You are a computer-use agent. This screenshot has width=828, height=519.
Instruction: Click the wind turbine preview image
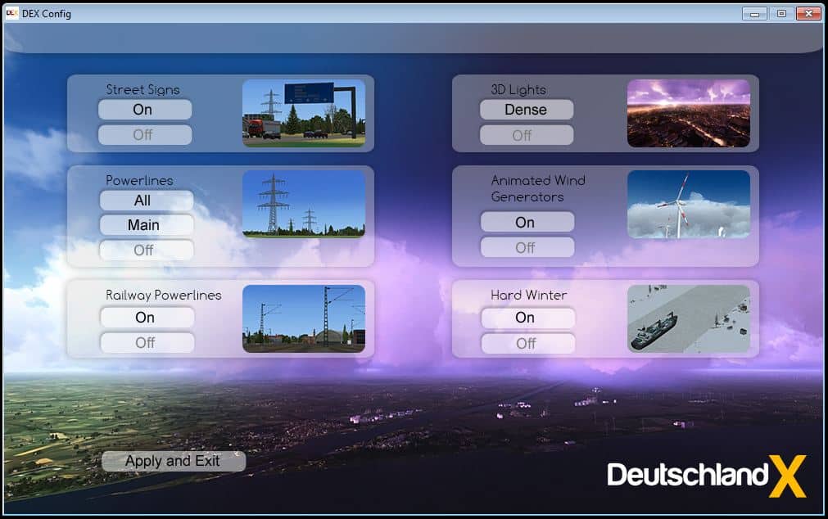point(688,204)
